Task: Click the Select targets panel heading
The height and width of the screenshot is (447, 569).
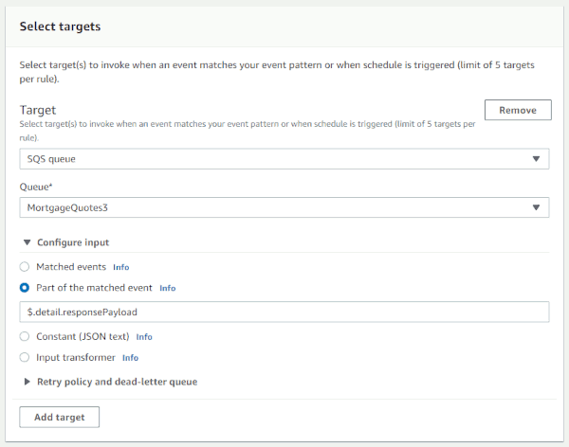Action: [x=61, y=27]
